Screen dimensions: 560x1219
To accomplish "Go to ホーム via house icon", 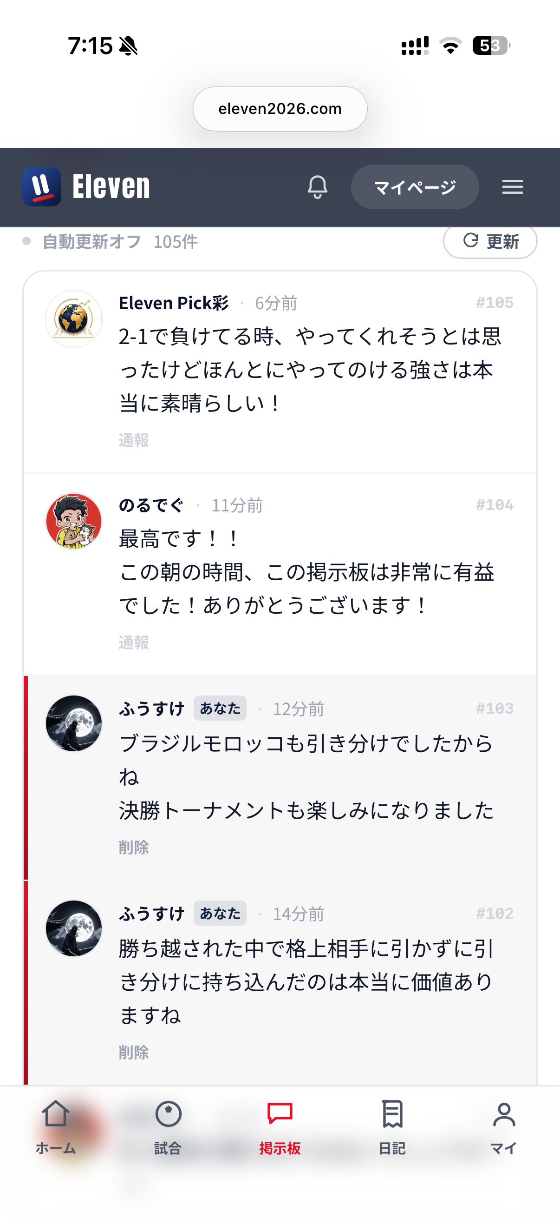I will point(56,1127).
